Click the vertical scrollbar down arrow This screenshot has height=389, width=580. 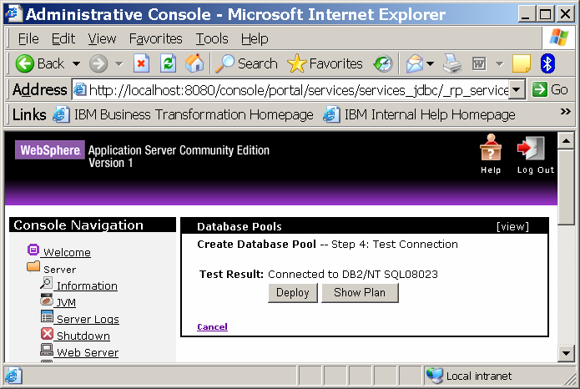(566, 353)
